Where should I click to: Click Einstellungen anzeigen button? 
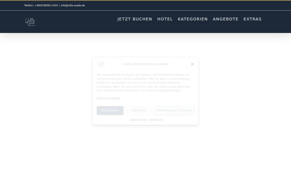click(175, 111)
